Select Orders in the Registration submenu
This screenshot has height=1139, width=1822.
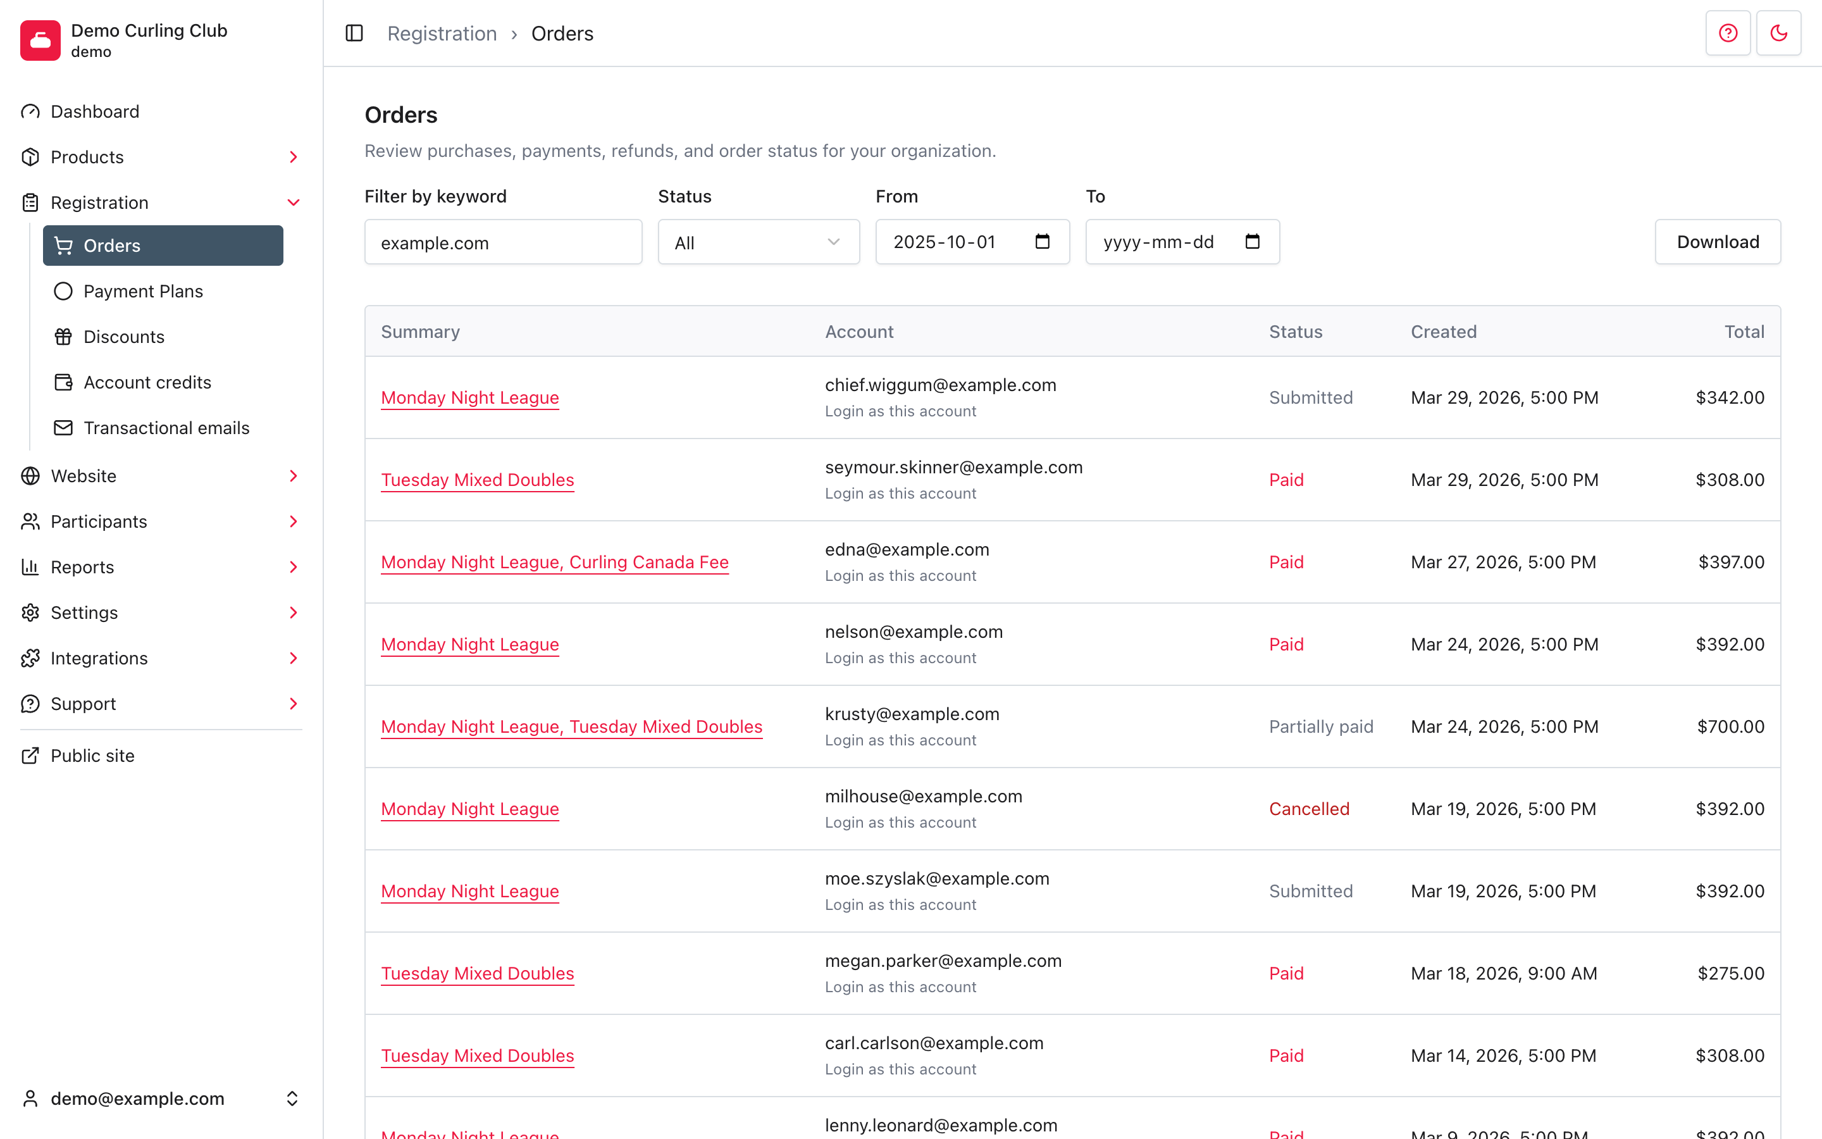coord(163,246)
